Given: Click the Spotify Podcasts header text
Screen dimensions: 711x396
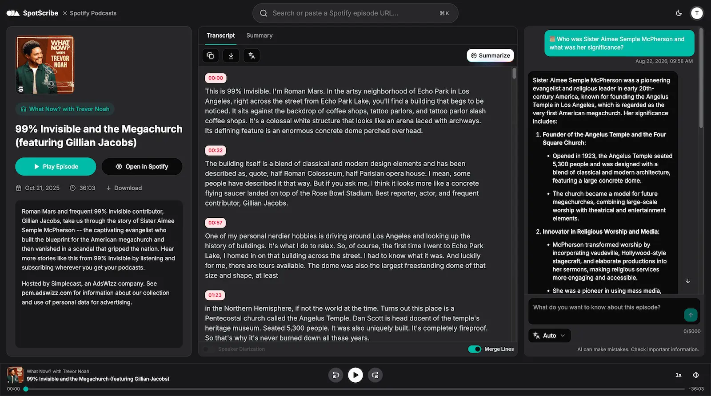Looking at the screenshot, I should [93, 13].
